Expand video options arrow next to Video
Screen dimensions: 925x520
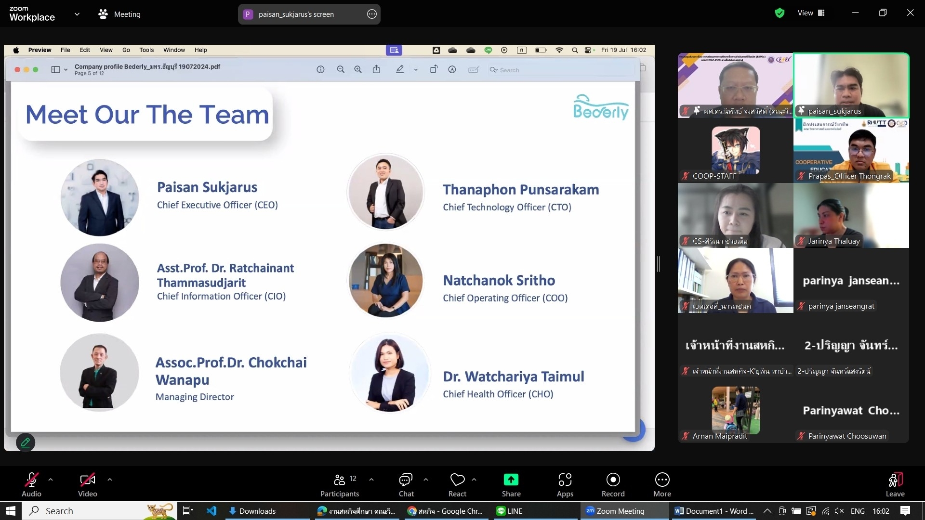[110, 480]
